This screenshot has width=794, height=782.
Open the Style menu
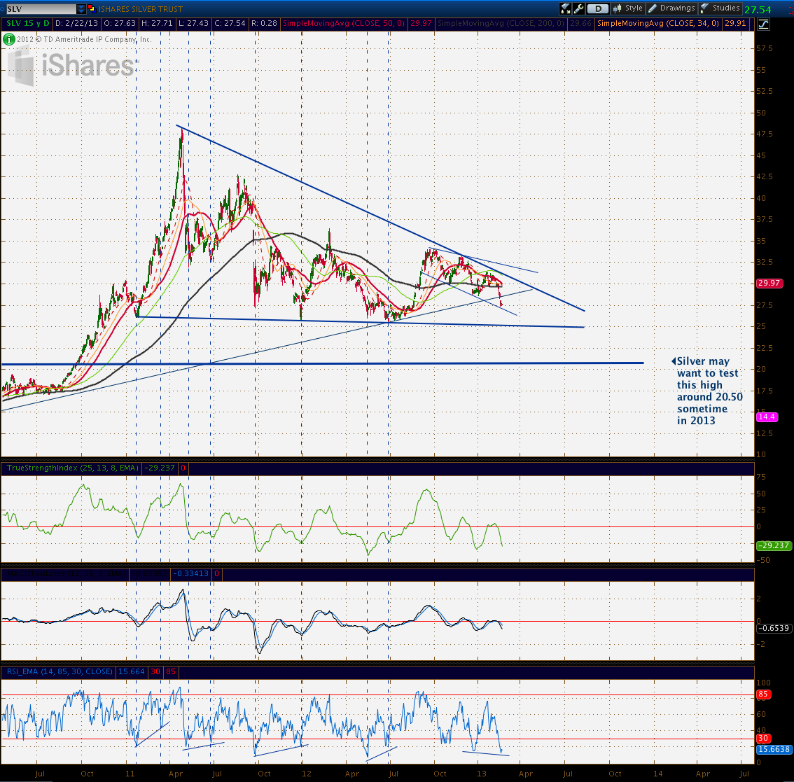627,8
